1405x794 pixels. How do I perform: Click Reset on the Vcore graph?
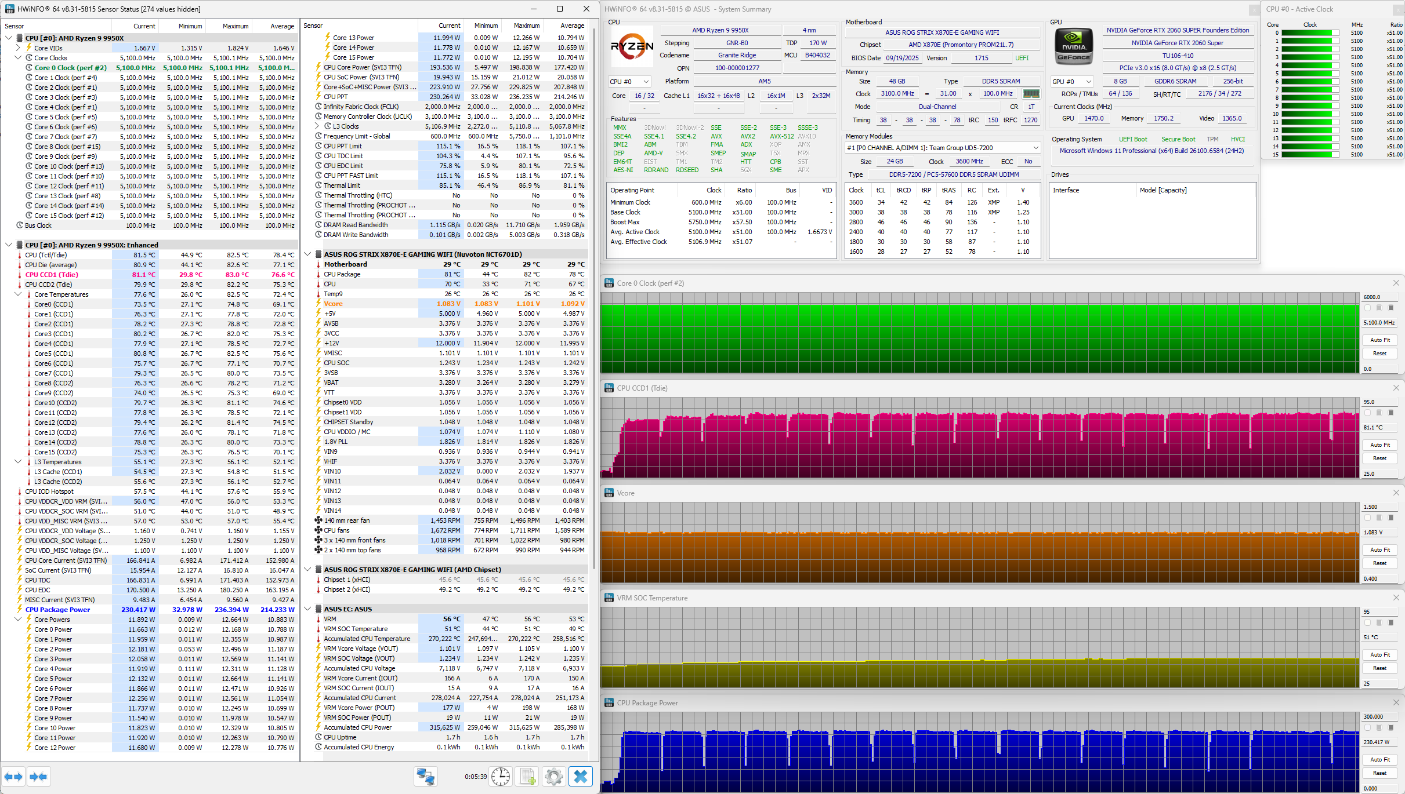pos(1379,563)
